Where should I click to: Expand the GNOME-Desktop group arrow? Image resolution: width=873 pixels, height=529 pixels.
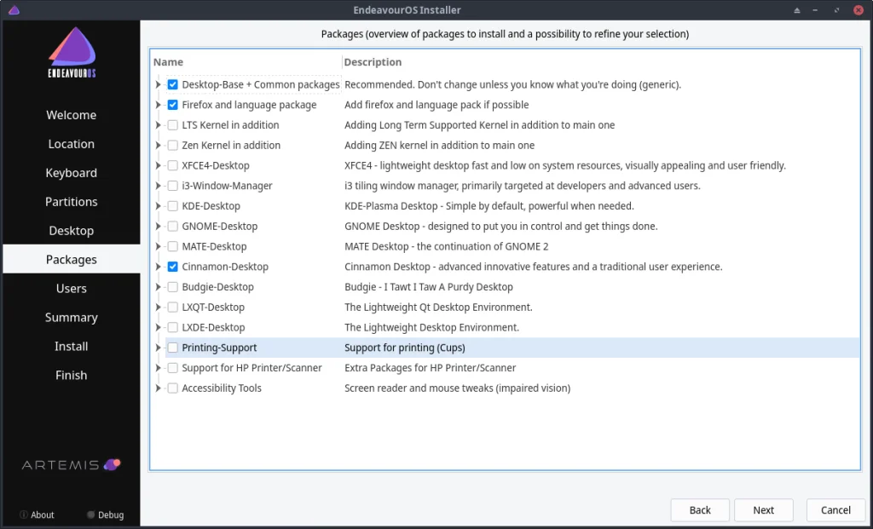(x=158, y=227)
